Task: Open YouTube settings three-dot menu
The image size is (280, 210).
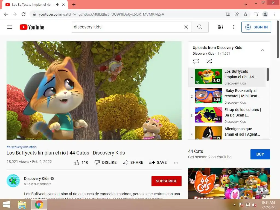Action: pyautogui.click(x=234, y=27)
